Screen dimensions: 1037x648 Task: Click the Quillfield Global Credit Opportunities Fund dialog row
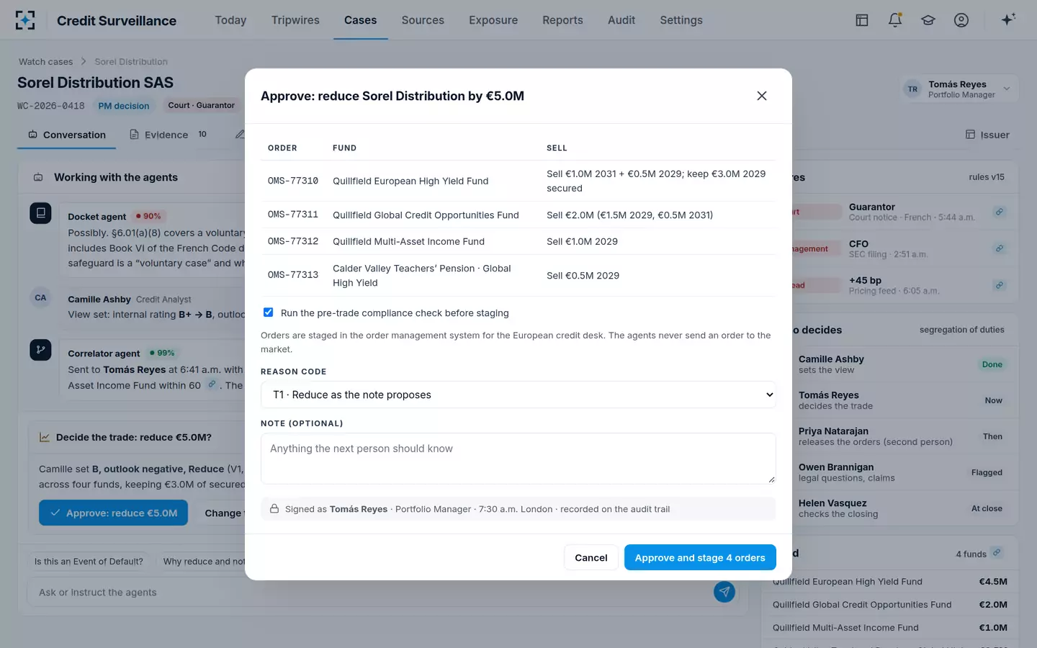[518, 215]
